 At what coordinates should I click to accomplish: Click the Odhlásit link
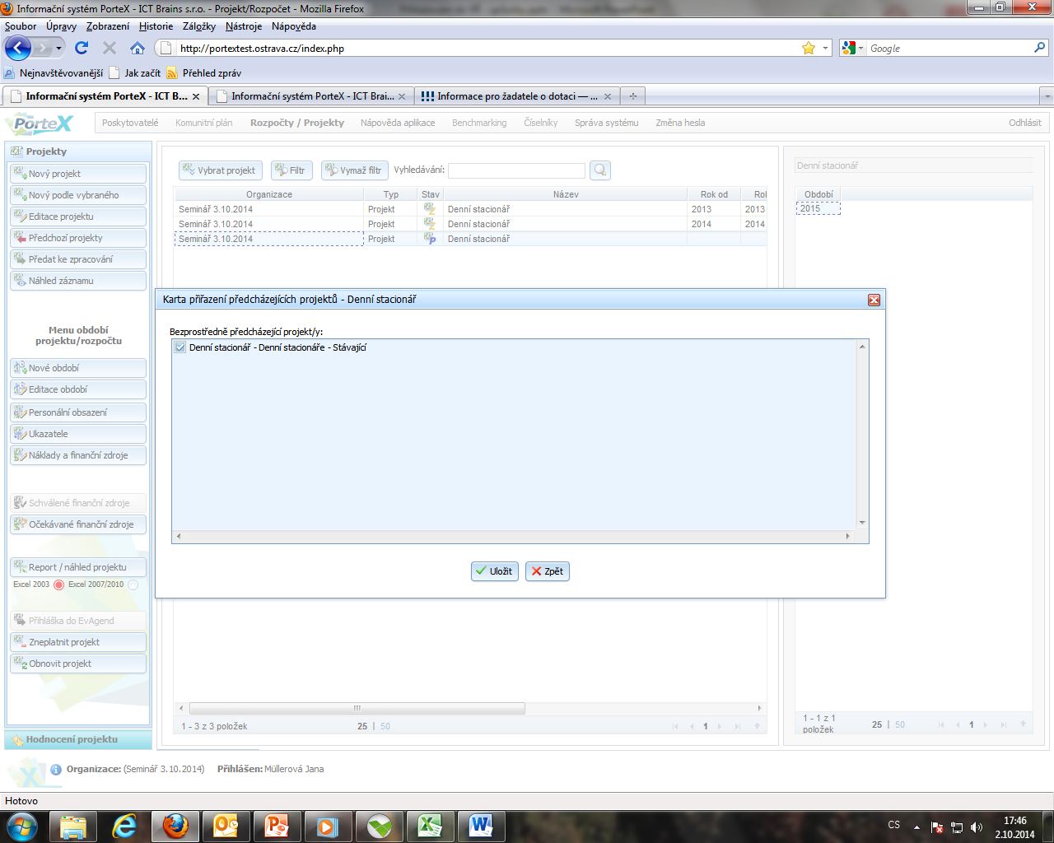point(1025,123)
